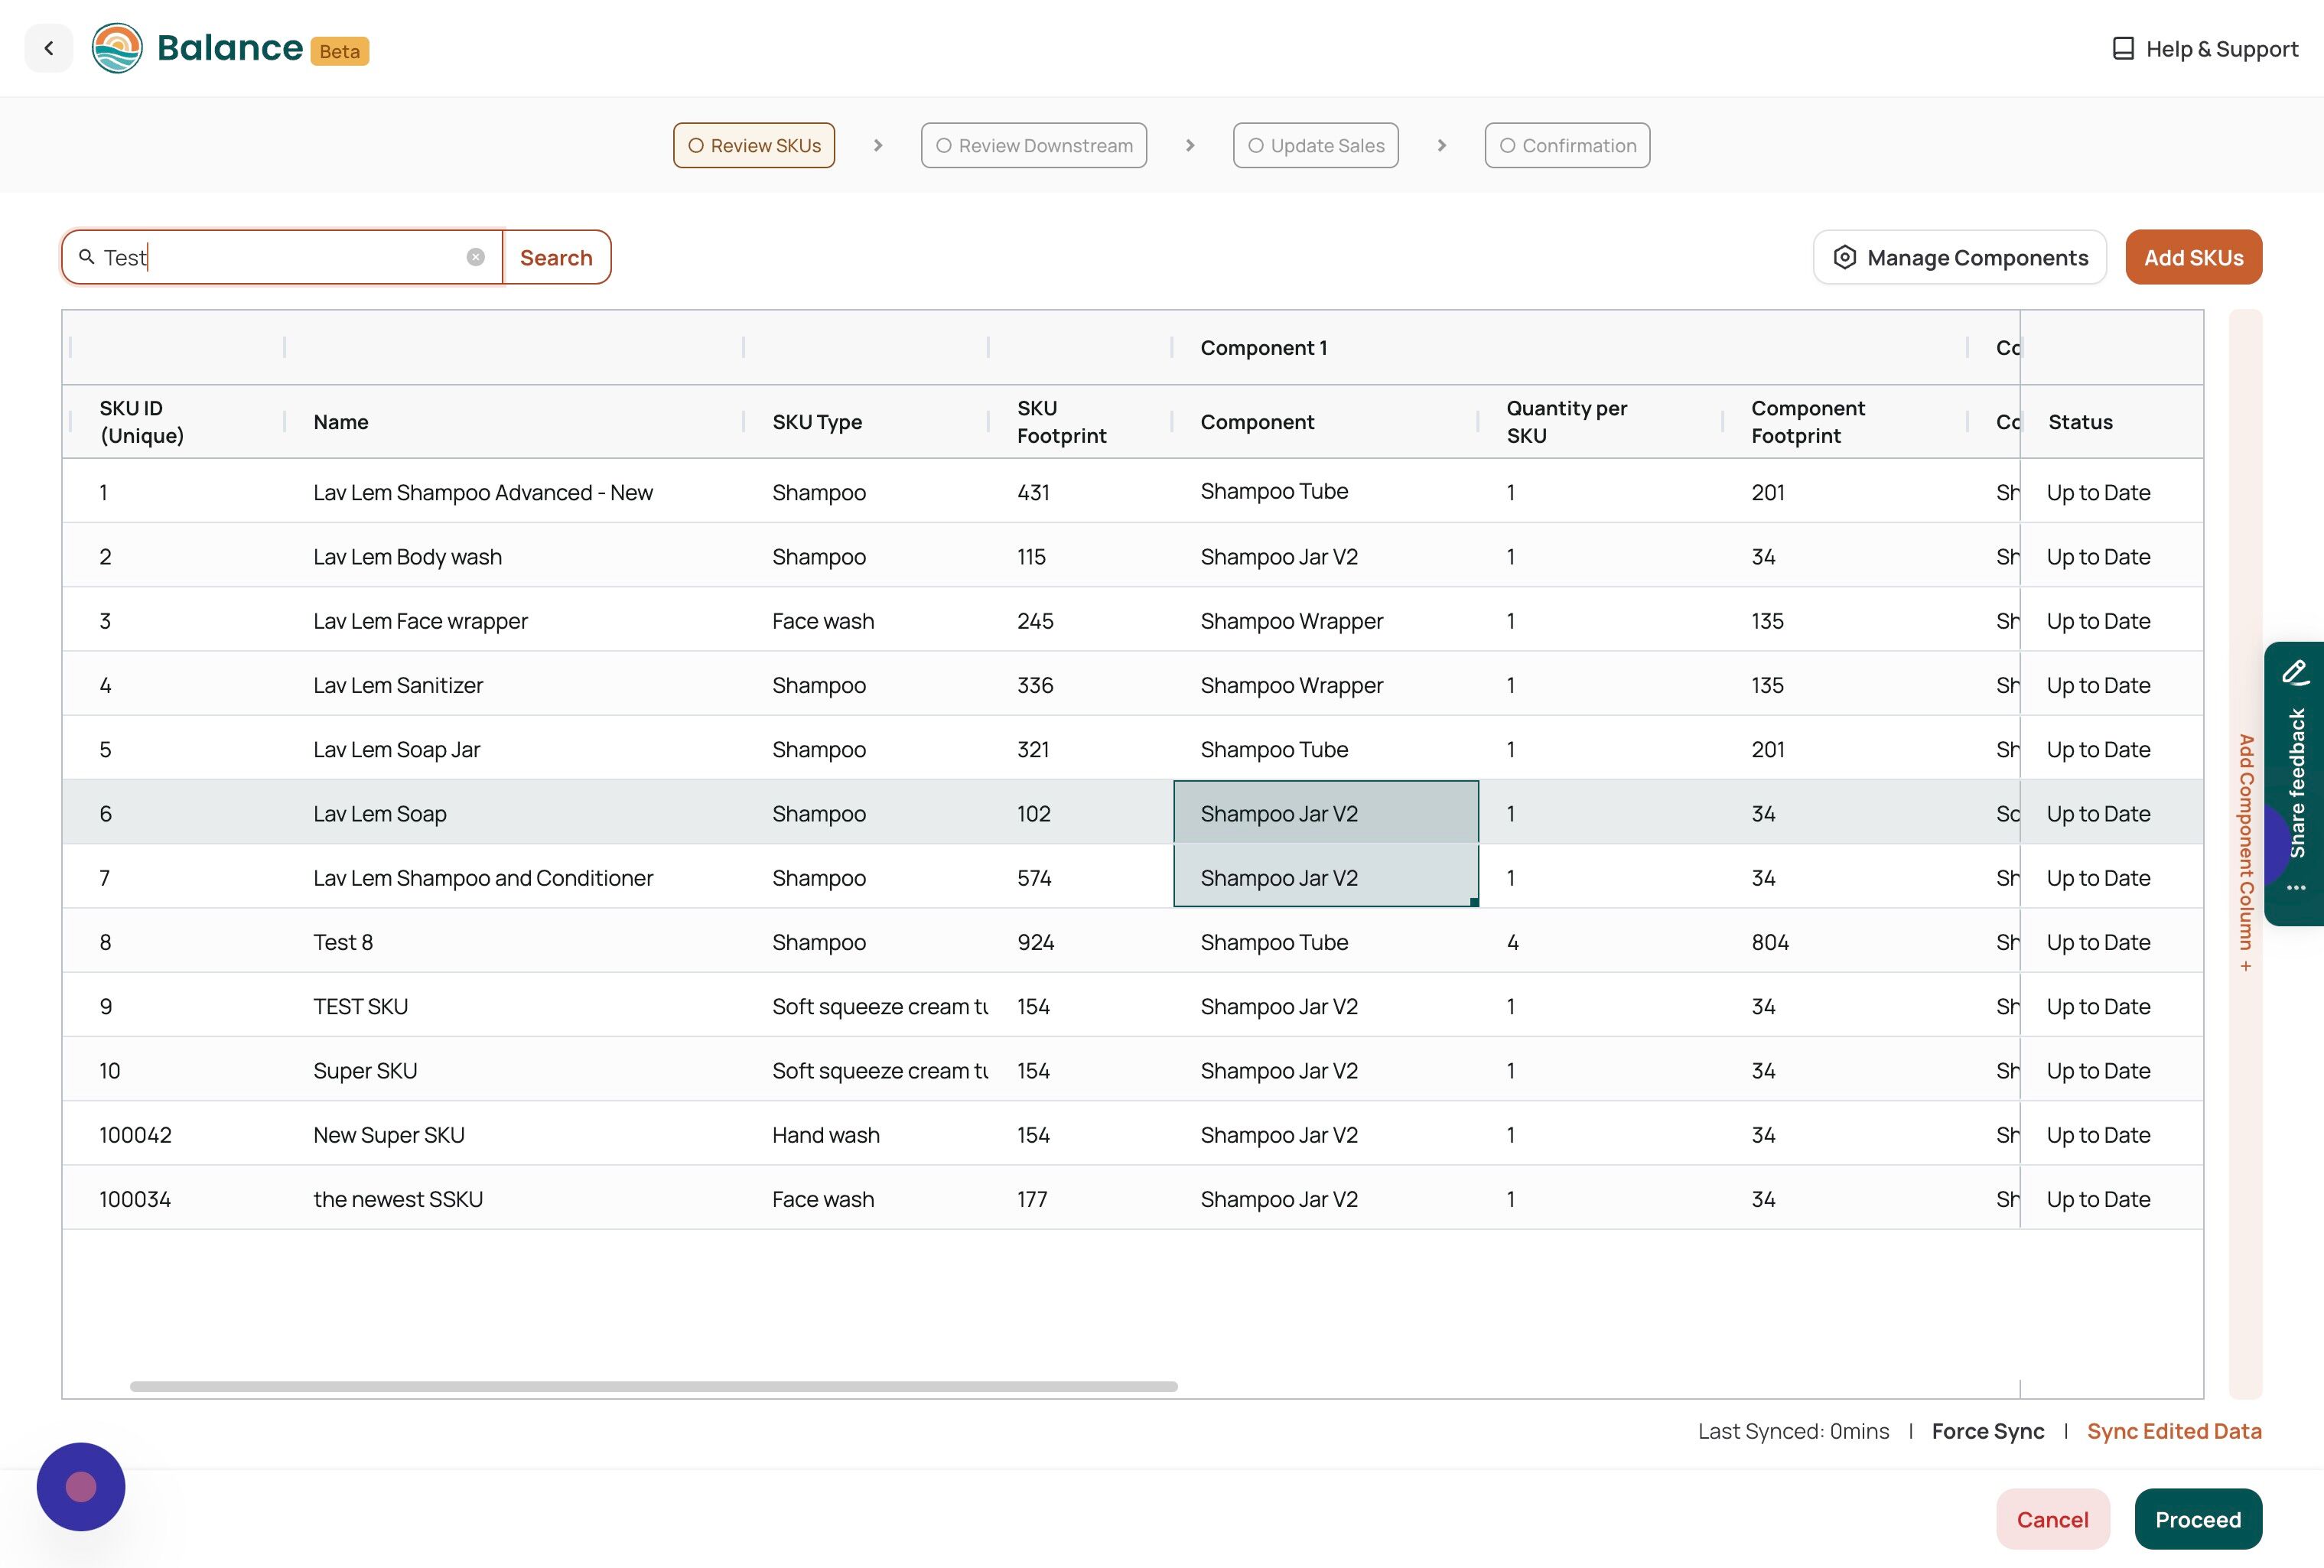This screenshot has width=2324, height=1568.
Task: Click the feedback panel three-dots icon
Action: tap(2296, 888)
